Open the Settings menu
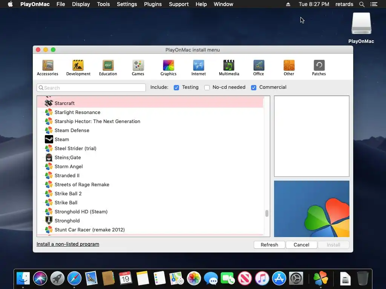The width and height of the screenshot is (386, 289). (127, 4)
